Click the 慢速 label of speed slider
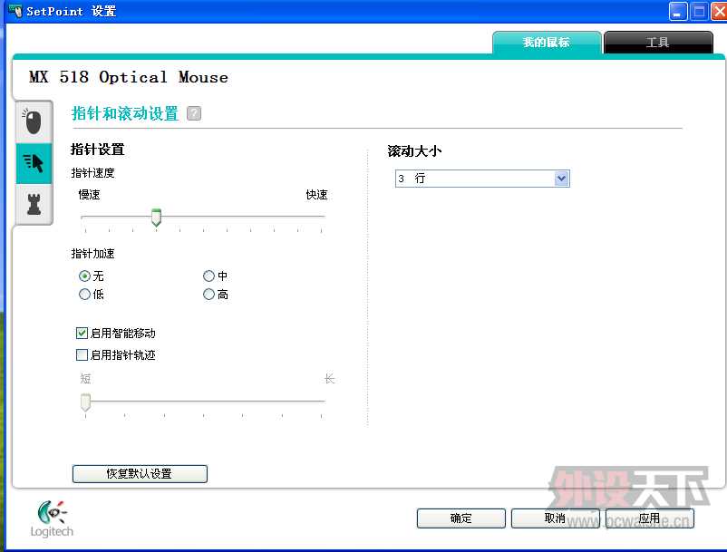The height and width of the screenshot is (552, 727). pos(89,195)
